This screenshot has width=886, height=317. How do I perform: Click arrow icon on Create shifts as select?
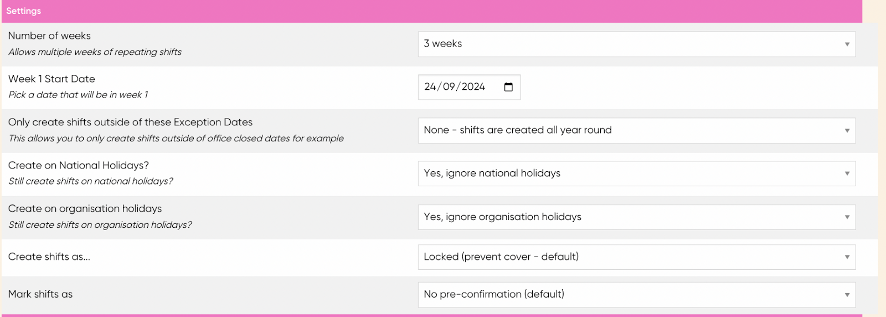click(x=847, y=257)
